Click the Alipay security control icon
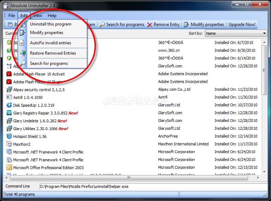Screen dimensions: 271x201 [9, 89]
